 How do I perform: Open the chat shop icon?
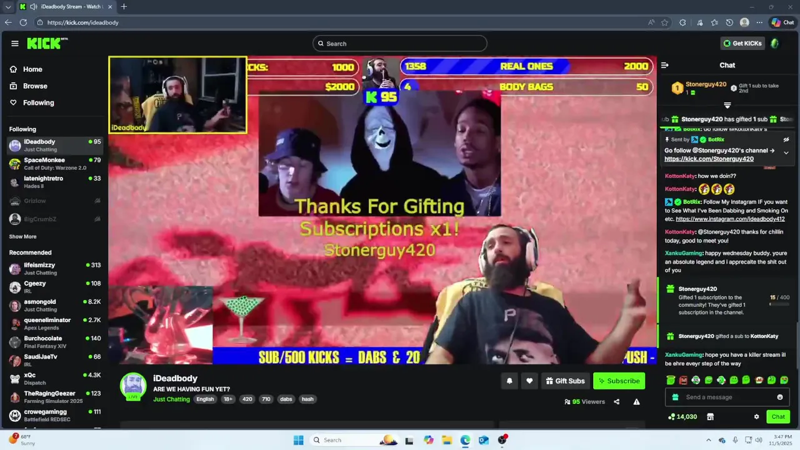pyautogui.click(x=710, y=417)
